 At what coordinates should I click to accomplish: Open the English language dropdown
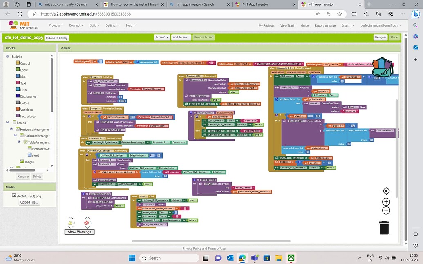348,25
